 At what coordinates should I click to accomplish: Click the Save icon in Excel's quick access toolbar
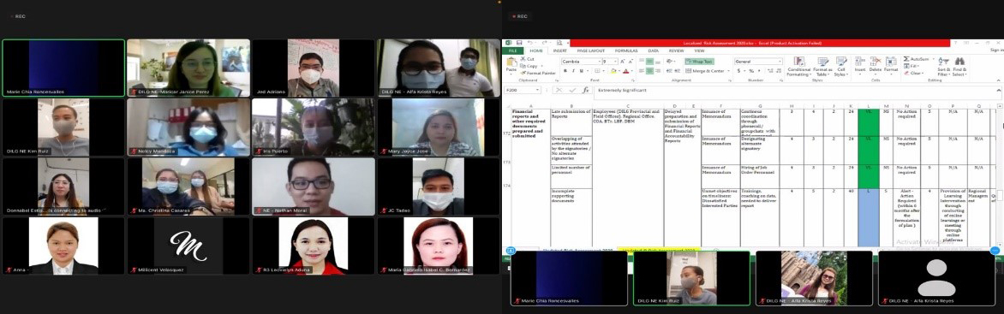point(518,43)
